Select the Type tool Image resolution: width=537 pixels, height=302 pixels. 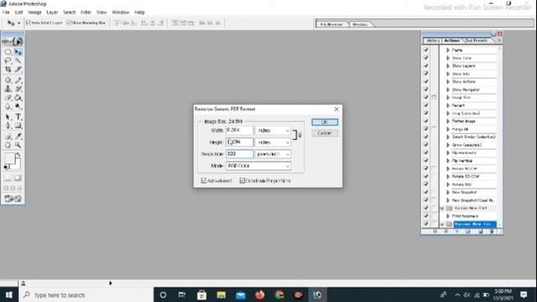tap(18, 117)
